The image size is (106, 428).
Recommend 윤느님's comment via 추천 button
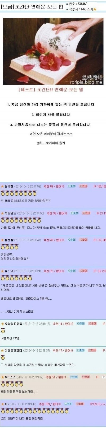(x=72, y=271)
